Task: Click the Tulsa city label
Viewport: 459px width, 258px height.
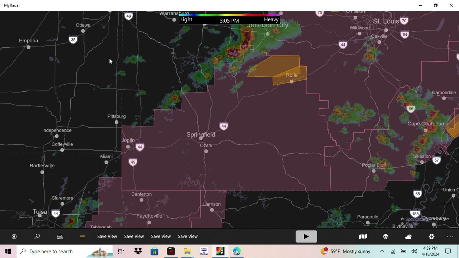Action: point(40,212)
